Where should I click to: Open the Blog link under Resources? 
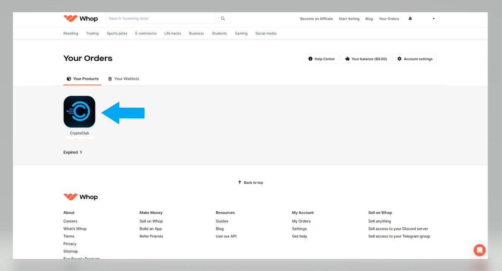pos(220,229)
